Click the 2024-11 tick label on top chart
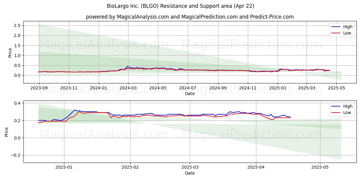The width and height of the screenshot is (361, 180). click(x=248, y=88)
